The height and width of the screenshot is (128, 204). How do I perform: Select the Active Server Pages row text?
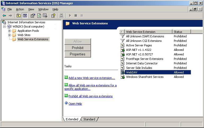pyautogui.click(x=139, y=45)
